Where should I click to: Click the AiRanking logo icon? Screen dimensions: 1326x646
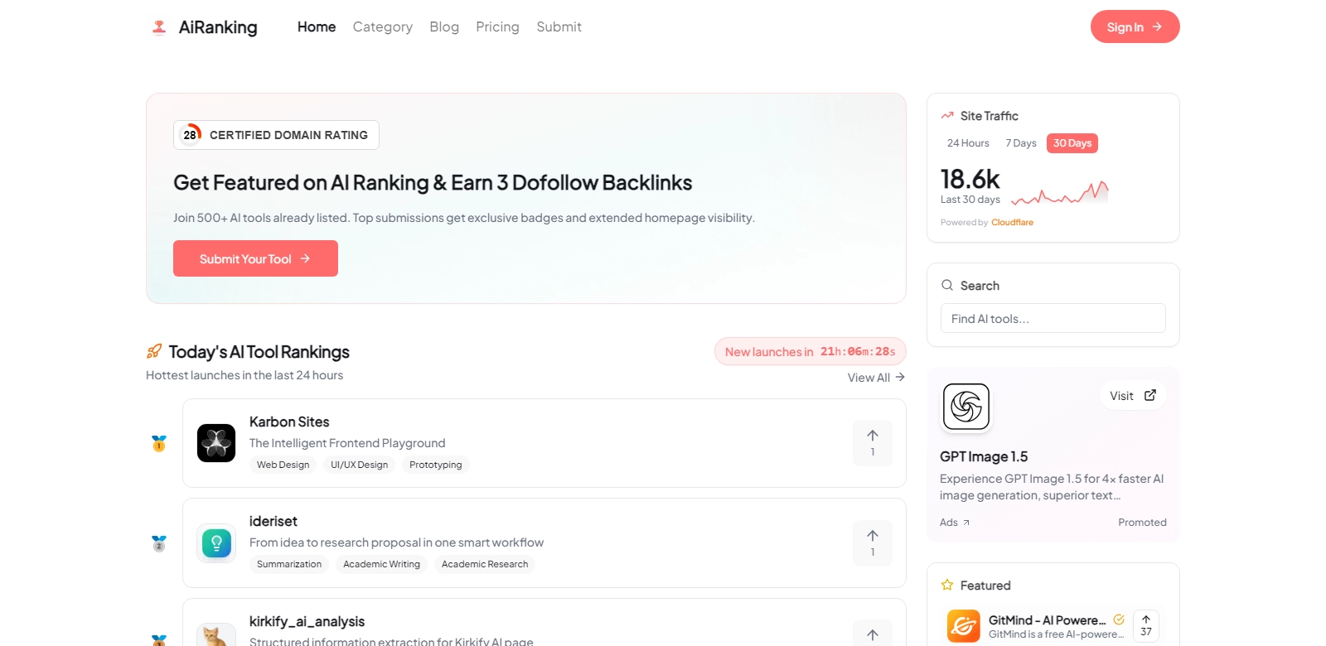(x=159, y=27)
